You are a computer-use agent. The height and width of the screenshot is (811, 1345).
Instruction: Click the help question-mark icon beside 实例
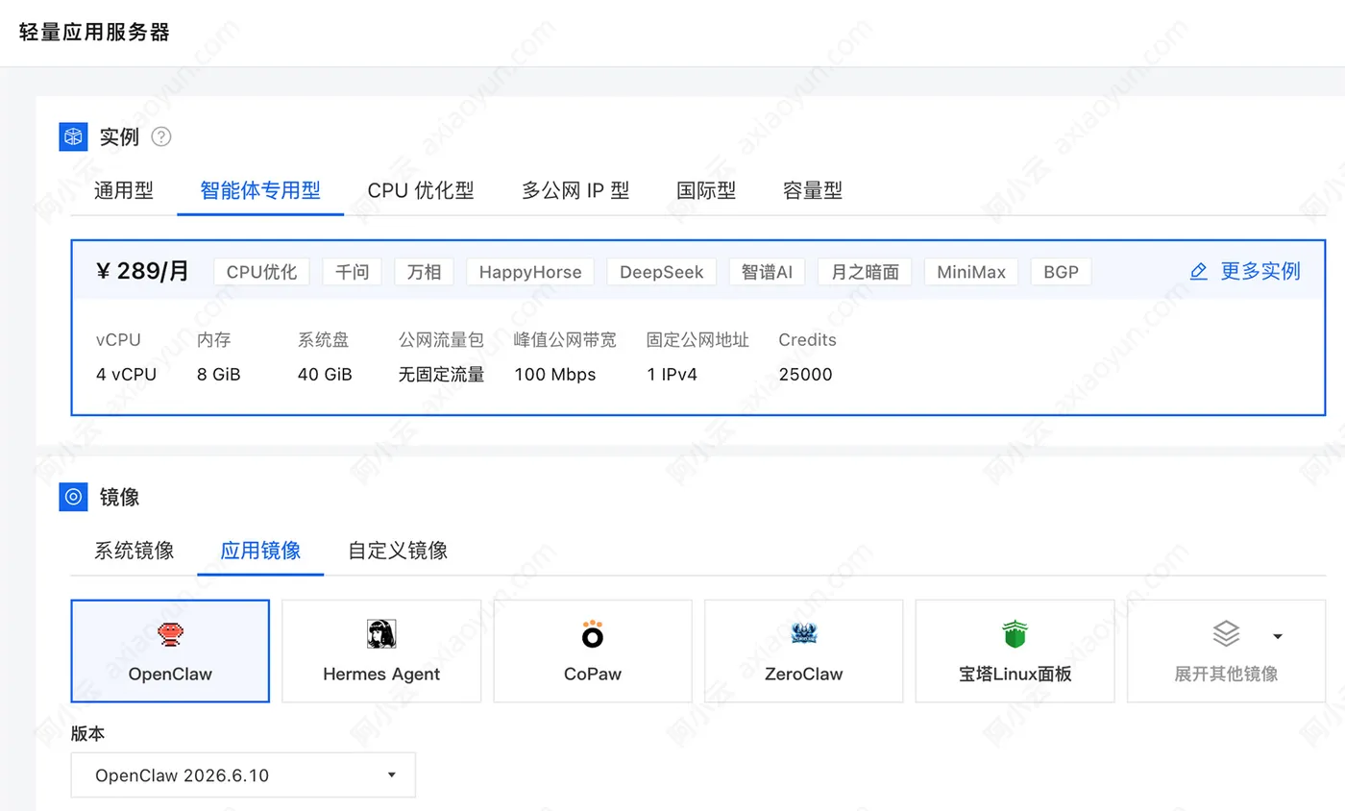click(x=161, y=137)
